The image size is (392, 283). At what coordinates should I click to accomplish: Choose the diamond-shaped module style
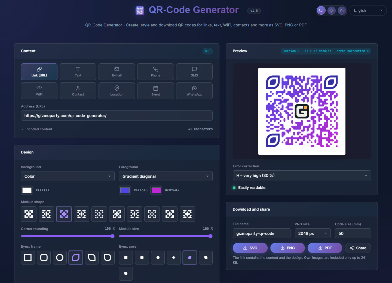(x=99, y=214)
